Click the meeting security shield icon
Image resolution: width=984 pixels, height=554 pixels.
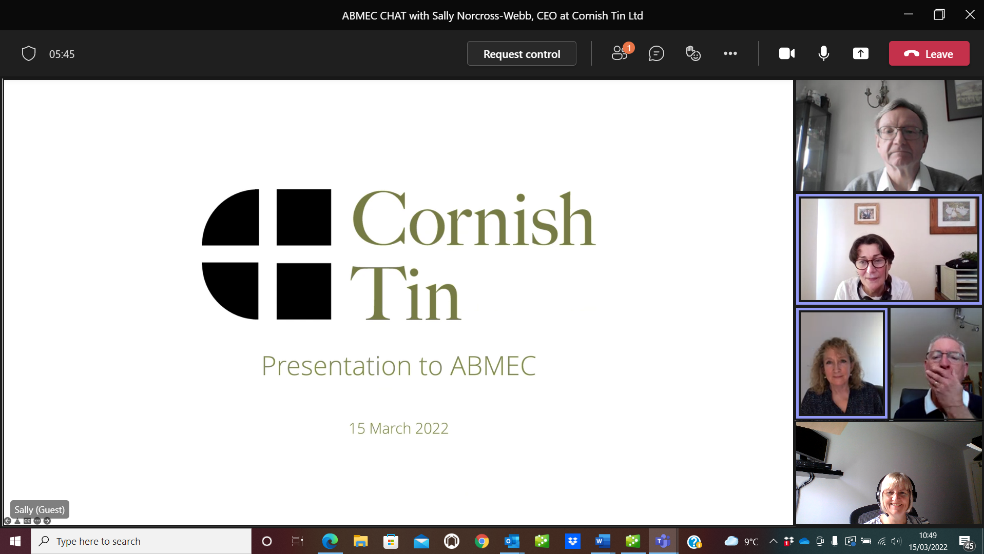[x=29, y=53]
